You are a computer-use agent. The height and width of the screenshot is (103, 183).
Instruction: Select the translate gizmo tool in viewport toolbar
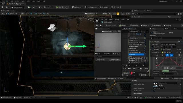[x=9, y=14]
